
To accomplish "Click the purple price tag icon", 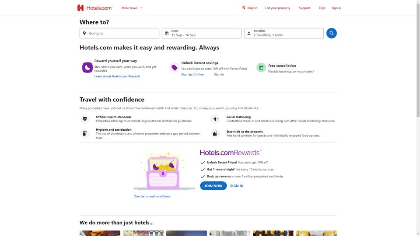I will coord(175,67).
